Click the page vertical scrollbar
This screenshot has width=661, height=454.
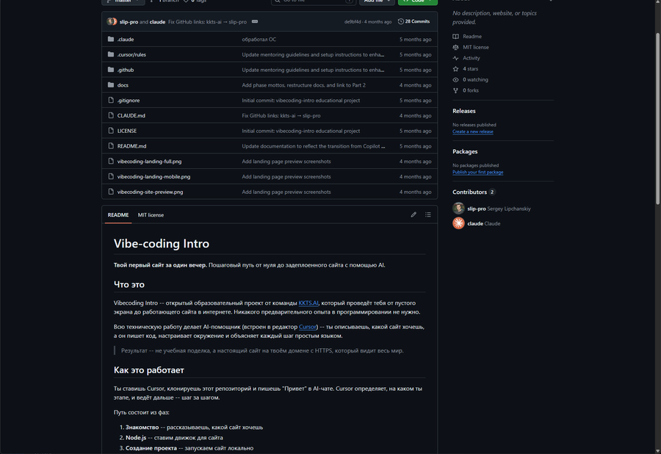click(x=657, y=118)
